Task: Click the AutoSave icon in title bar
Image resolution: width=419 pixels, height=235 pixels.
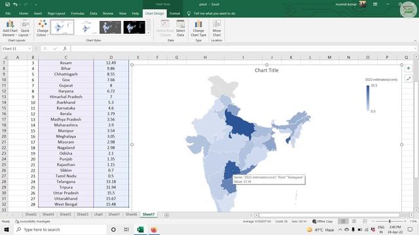Action: (x=7, y=5)
